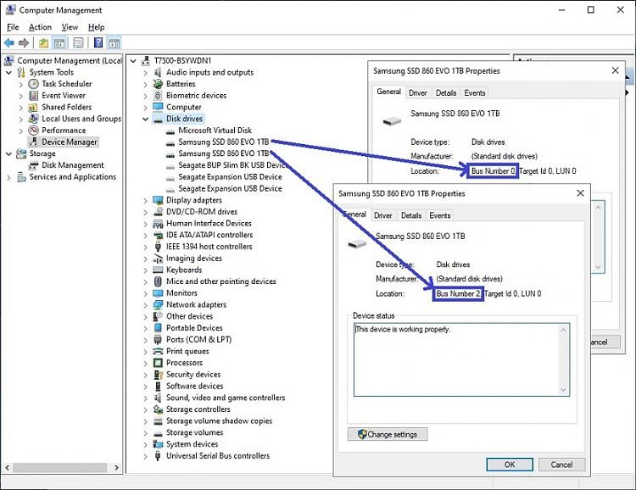
Task: Collapse the T7500-BSYWDN1 root node
Action: click(x=133, y=61)
